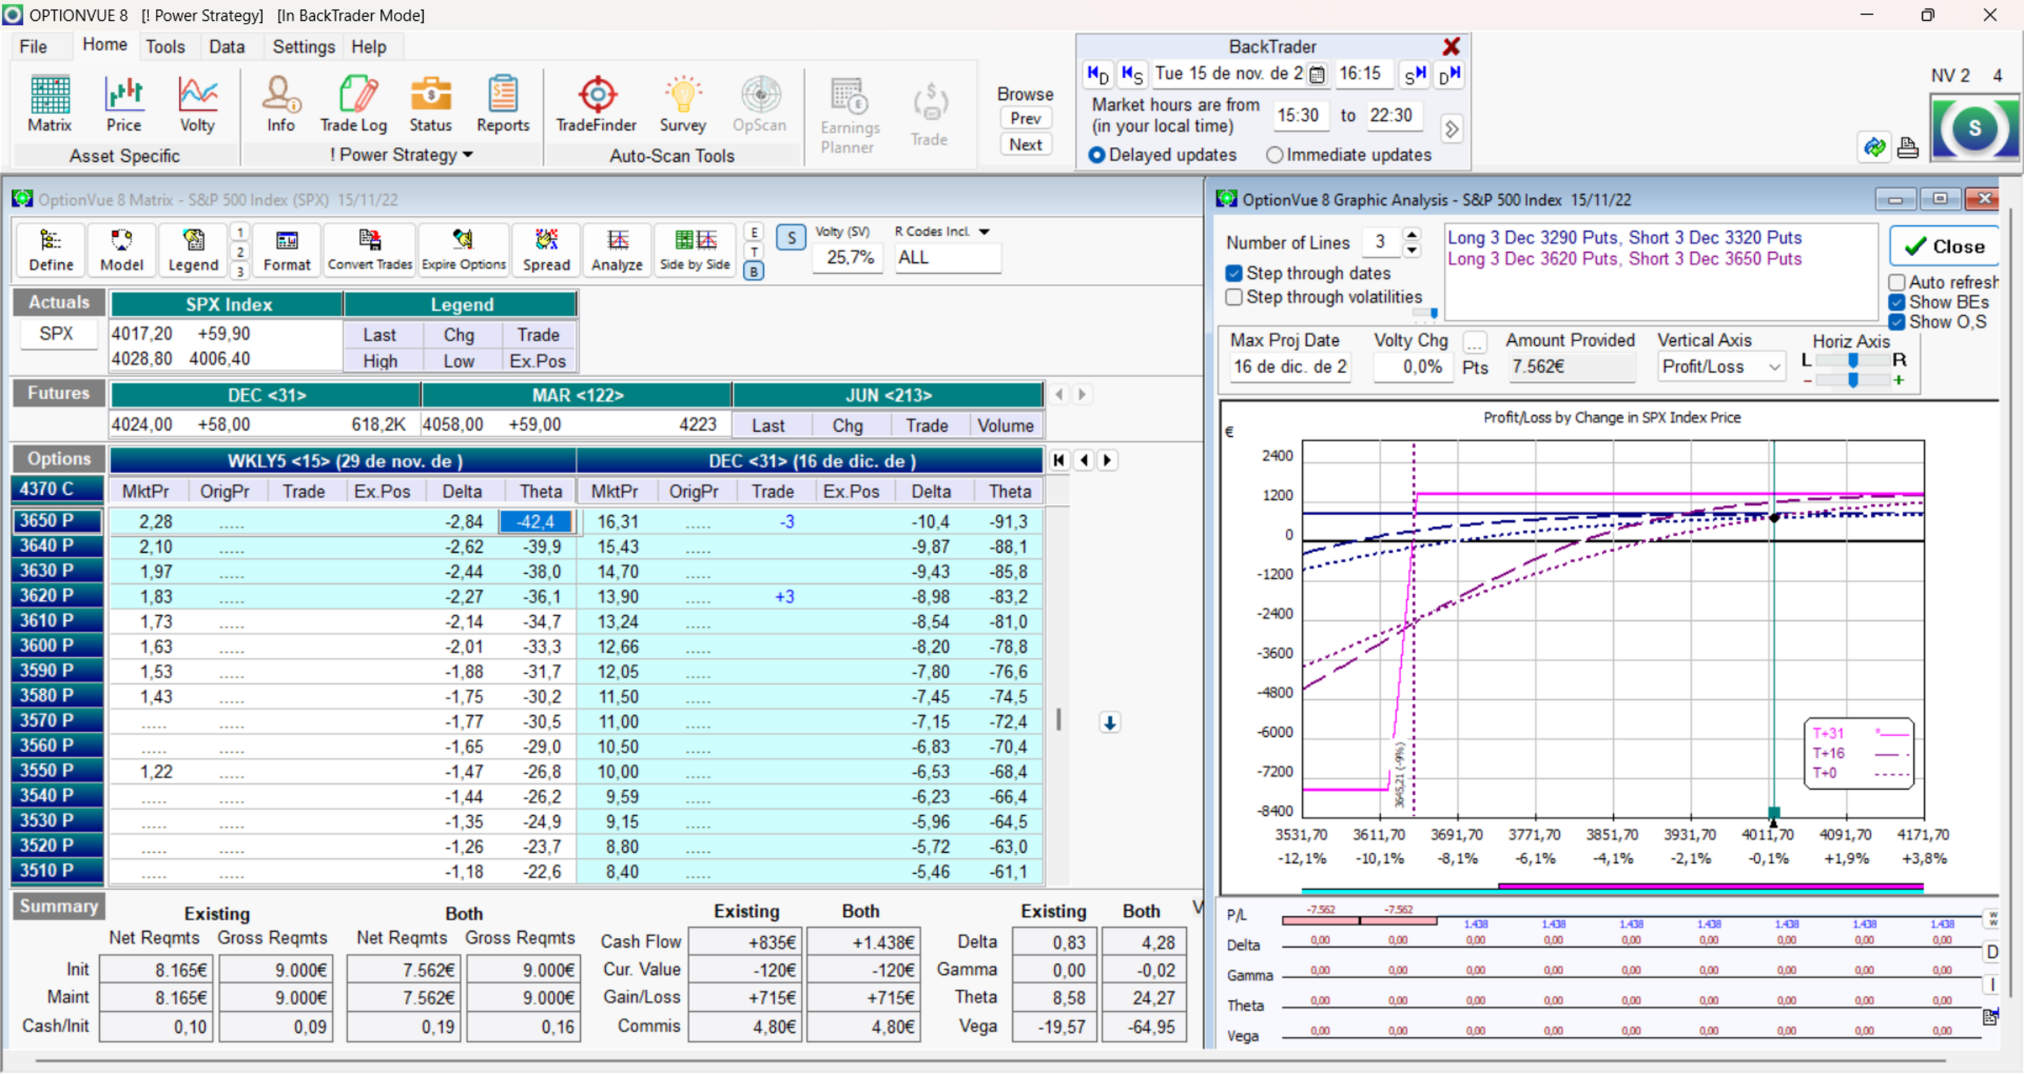Adjust the small slider below Step through volatilities

pos(1424,314)
